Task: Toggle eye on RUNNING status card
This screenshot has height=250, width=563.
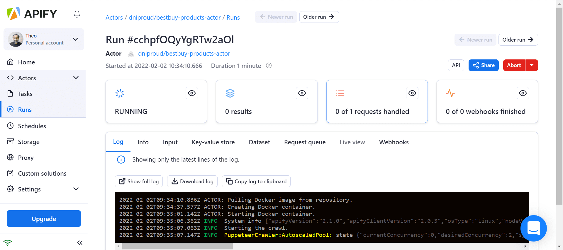Action: (192, 93)
